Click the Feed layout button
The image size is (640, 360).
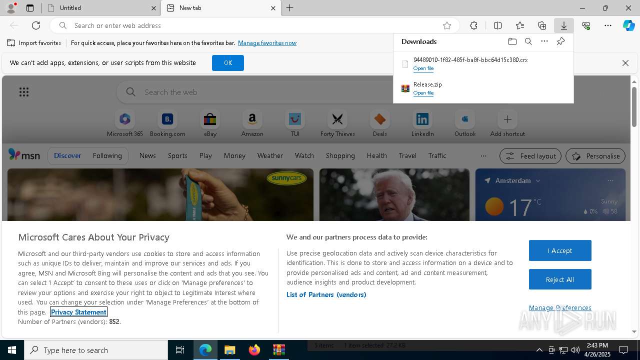click(x=530, y=156)
